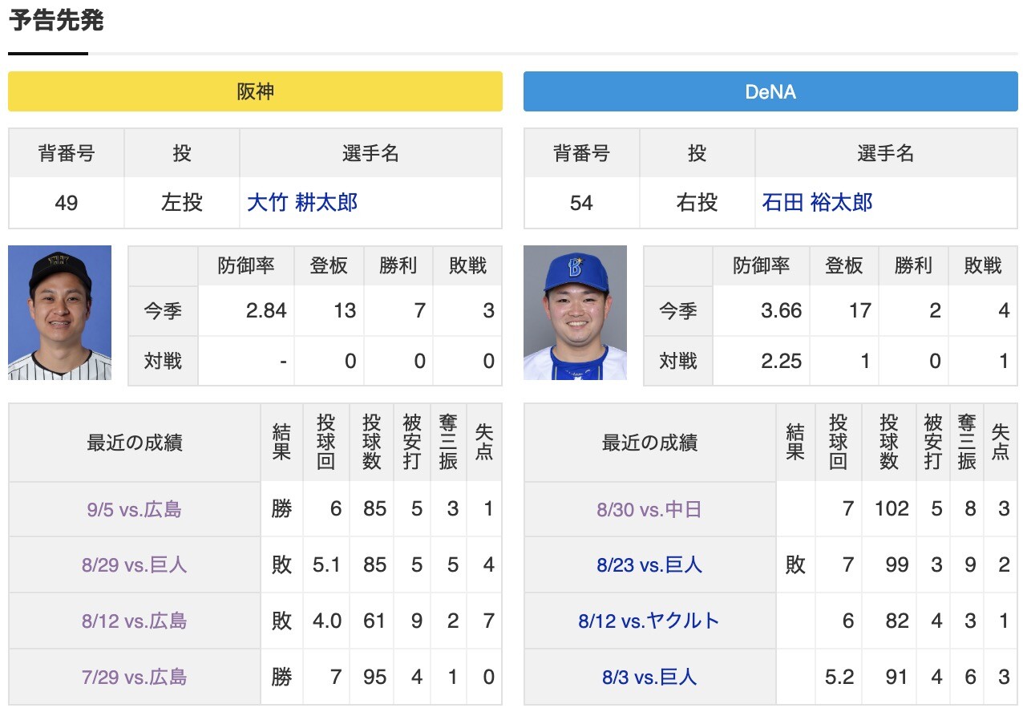Select the 予告先発 section heading
The height and width of the screenshot is (712, 1023).
click(x=56, y=21)
